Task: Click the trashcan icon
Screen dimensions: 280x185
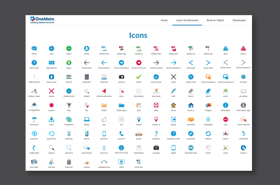Action: coord(69,161)
